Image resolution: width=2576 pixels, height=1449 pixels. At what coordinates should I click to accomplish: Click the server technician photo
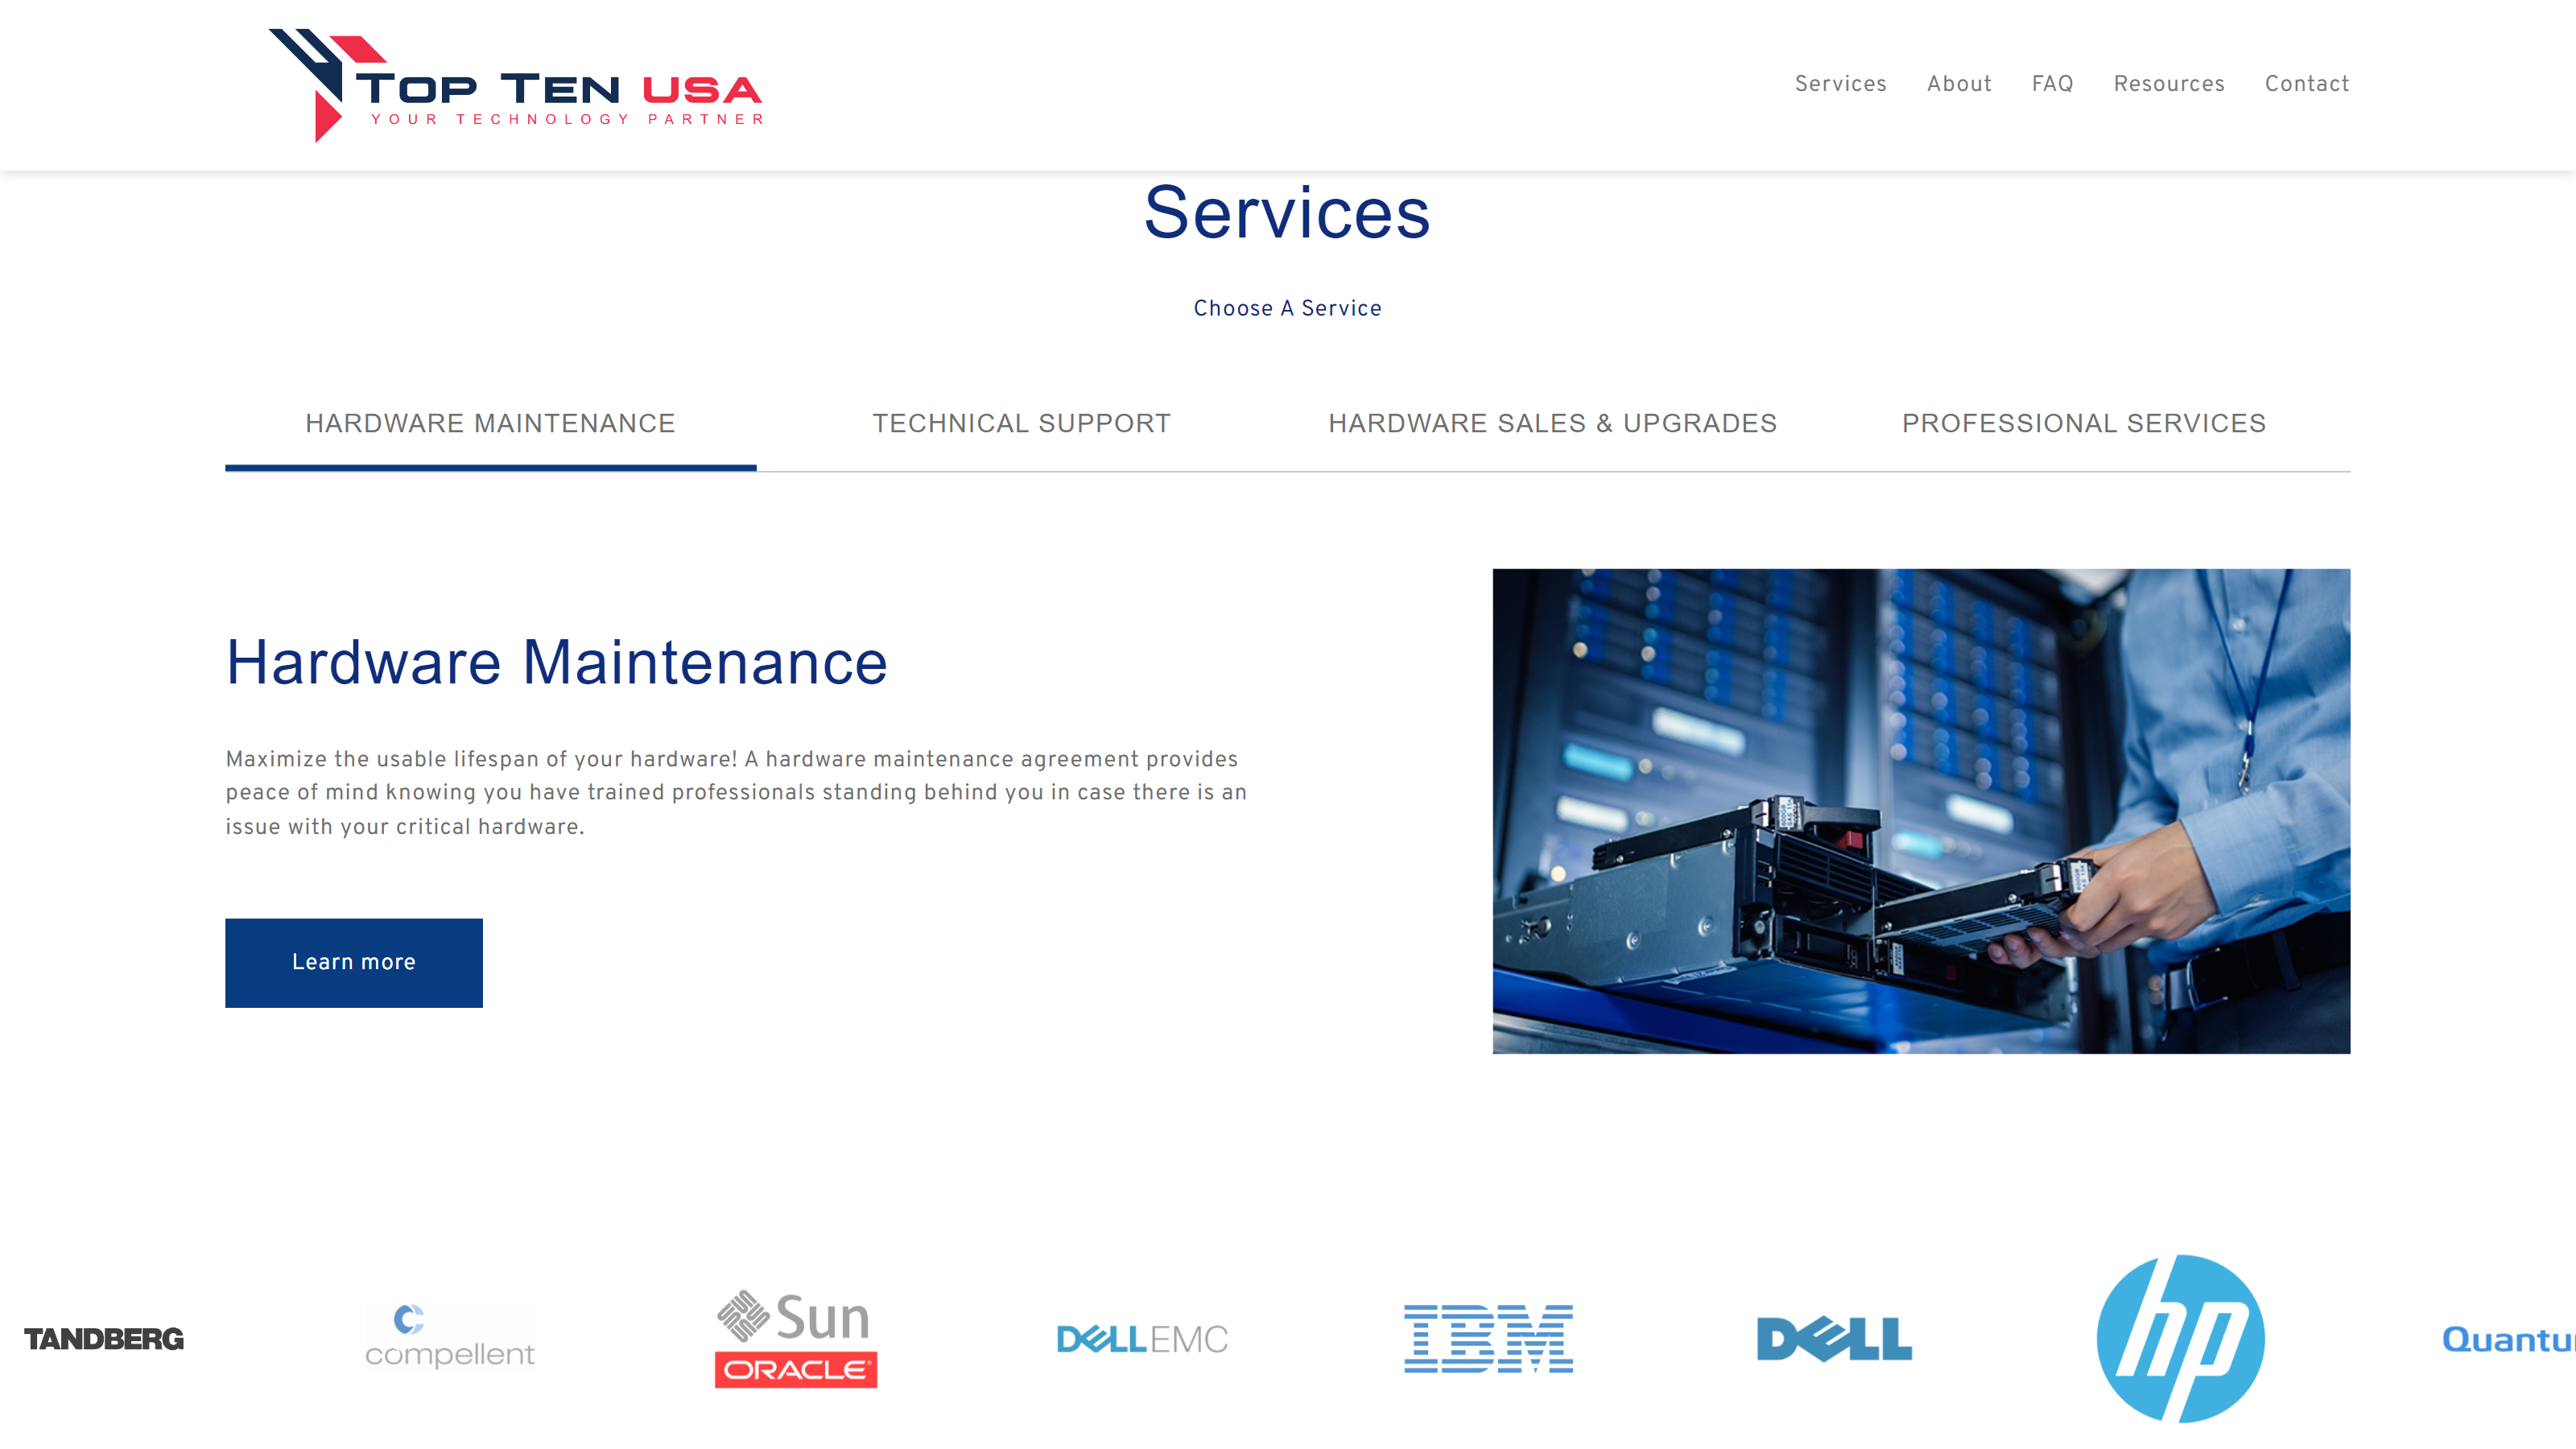1921,811
